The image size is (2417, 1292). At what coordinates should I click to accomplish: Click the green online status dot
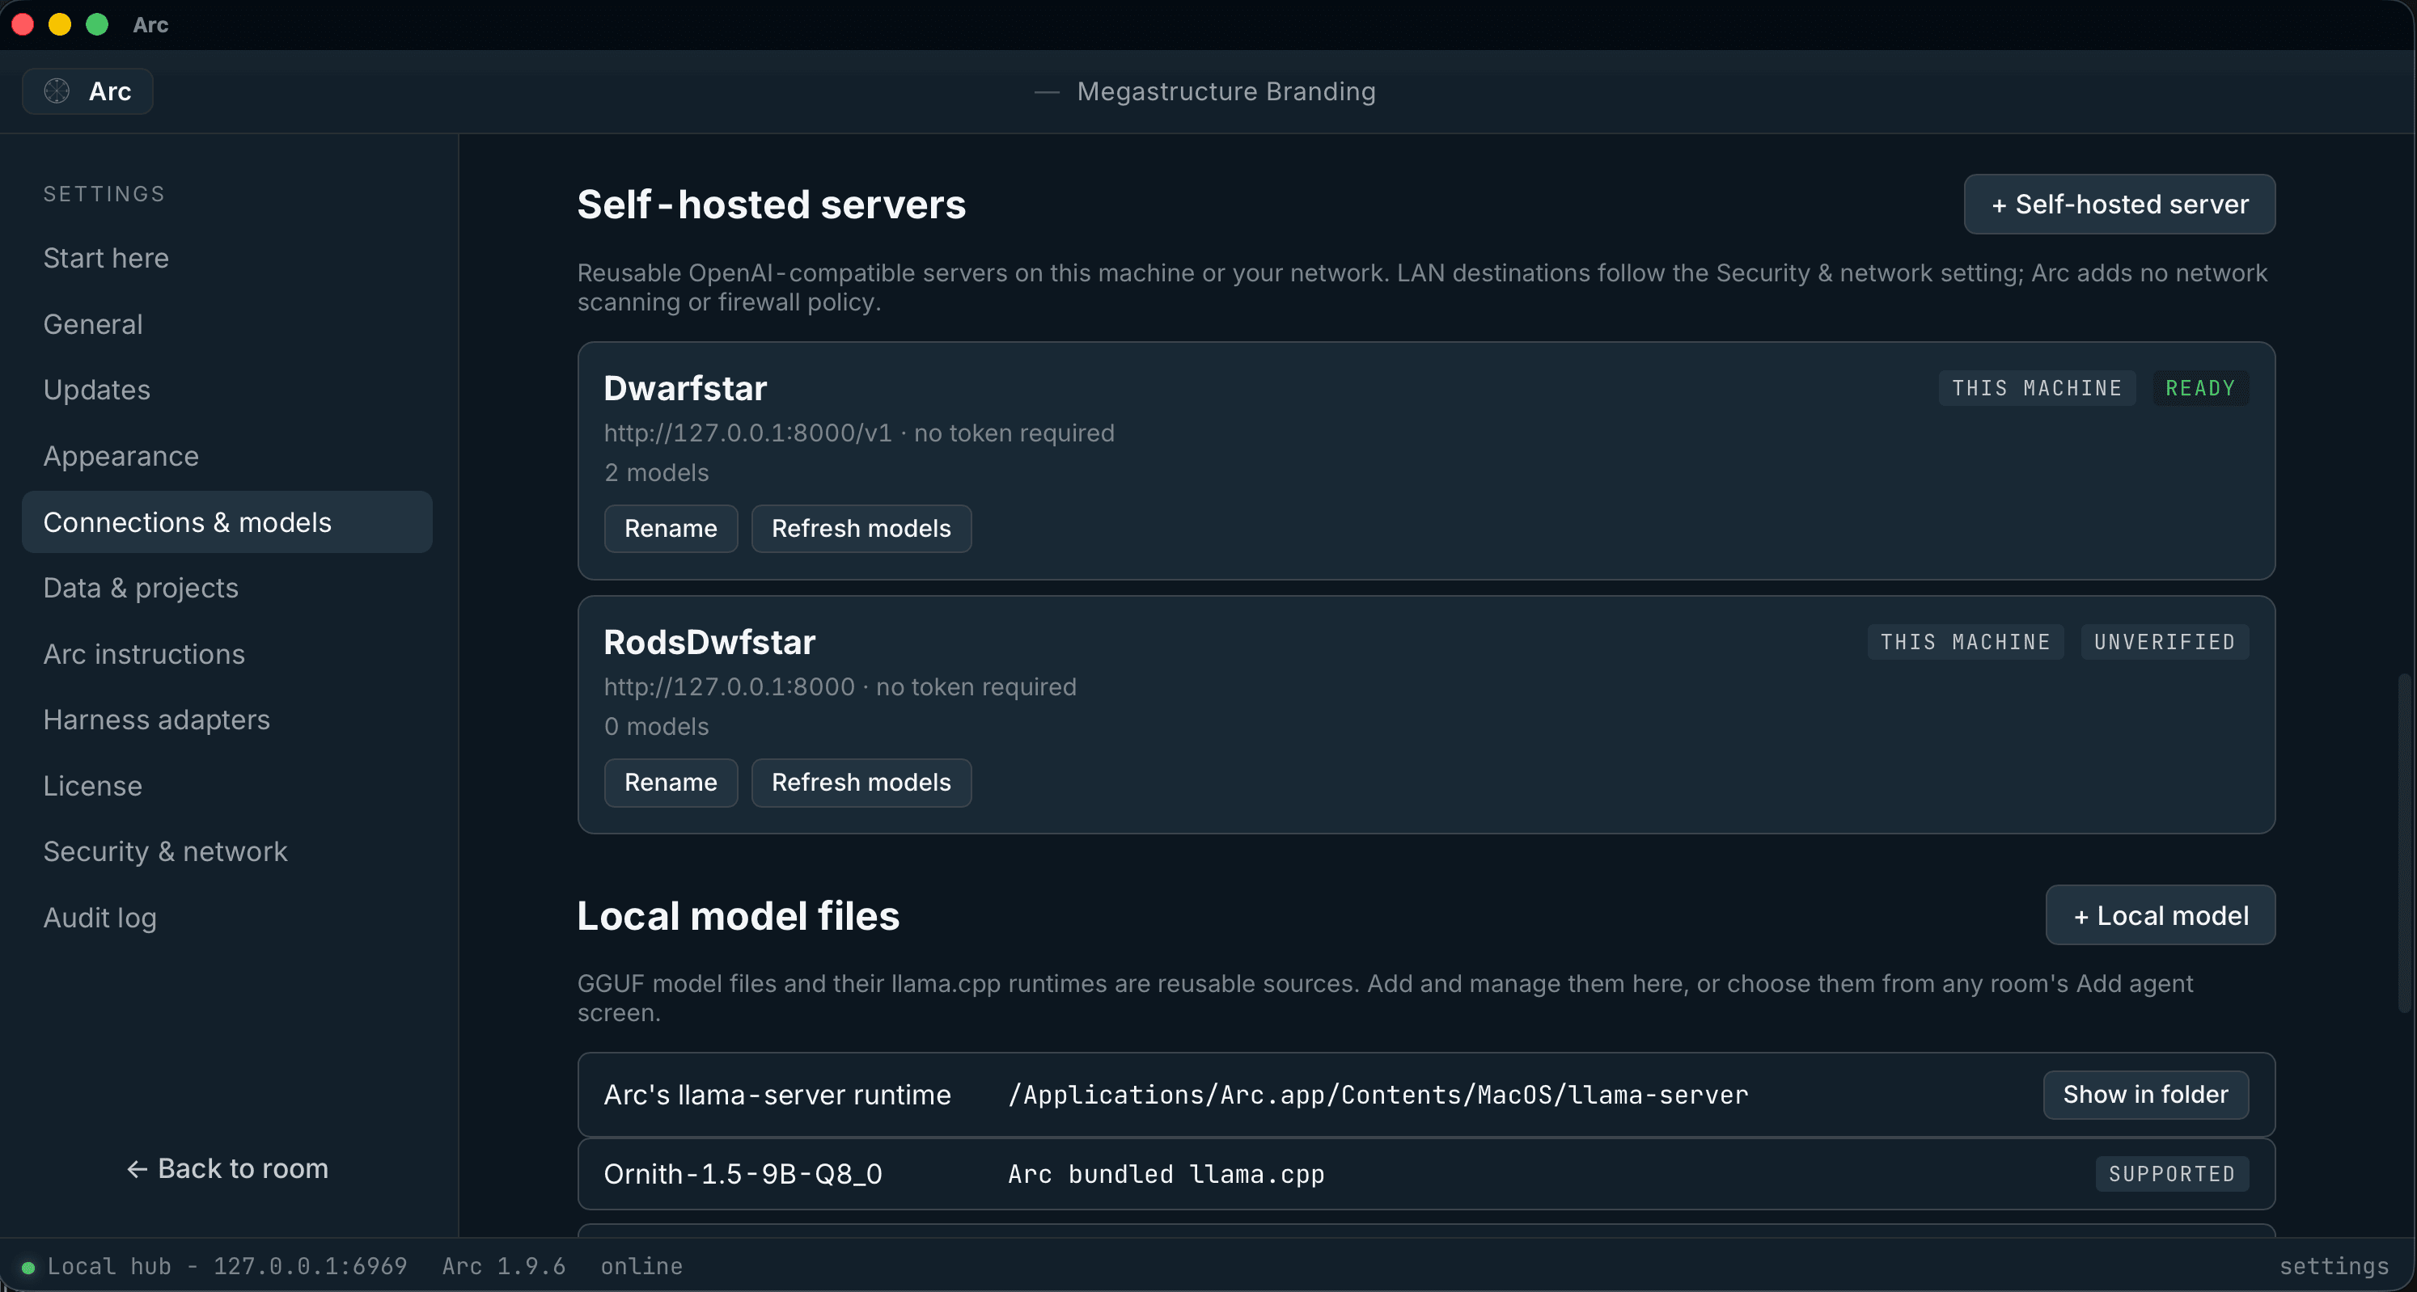point(28,1267)
